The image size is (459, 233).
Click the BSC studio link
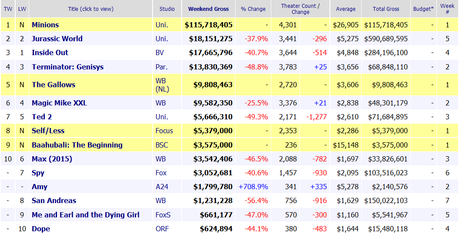coord(162,145)
